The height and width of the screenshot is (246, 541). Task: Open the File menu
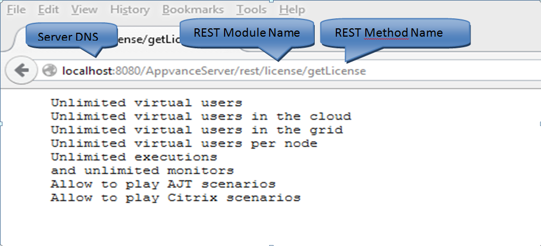coord(16,9)
